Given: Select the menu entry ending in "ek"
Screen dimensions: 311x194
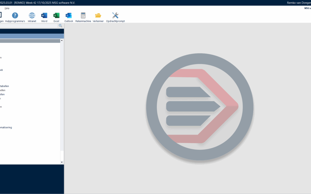Looking at the screenshot, I should point(1,70).
